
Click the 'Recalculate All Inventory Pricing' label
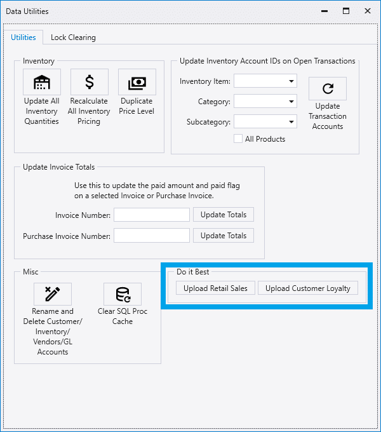89,111
